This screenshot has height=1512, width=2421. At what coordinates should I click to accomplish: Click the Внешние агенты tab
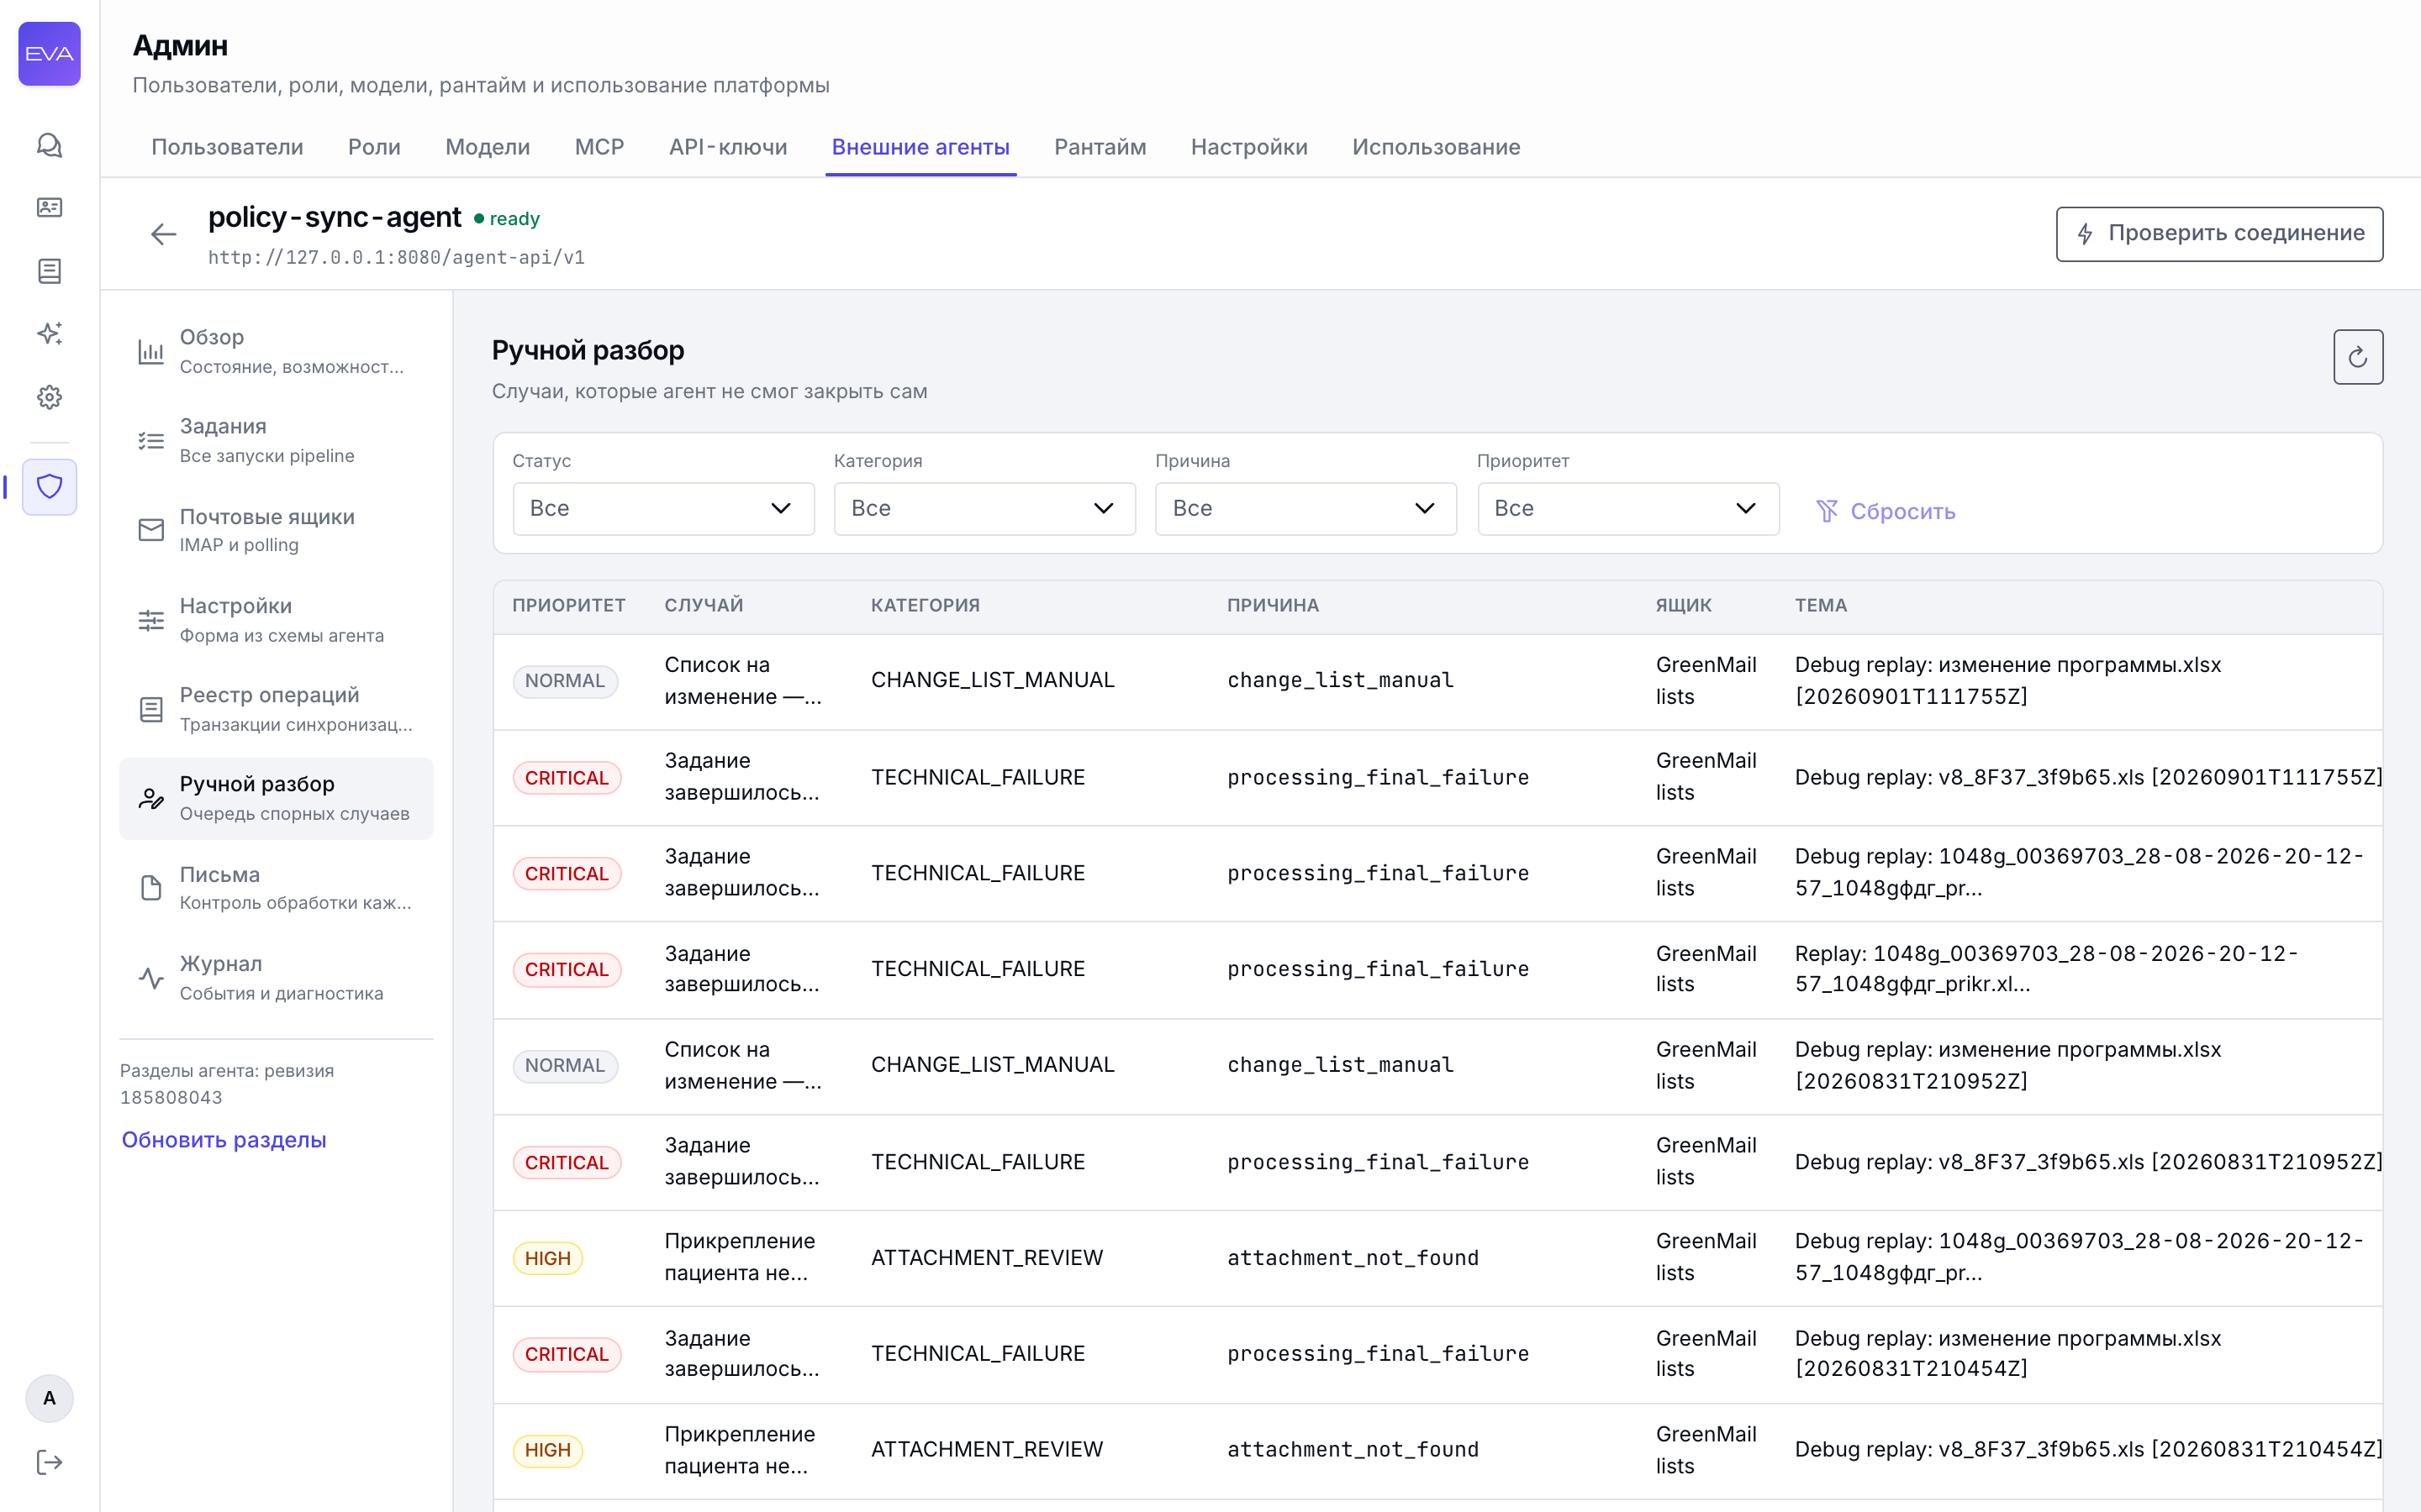[x=920, y=147]
